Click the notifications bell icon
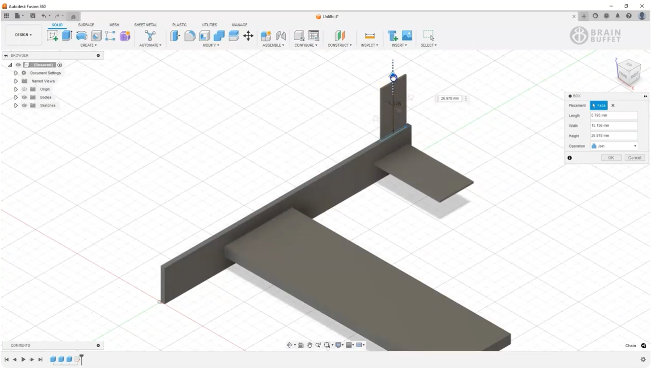Viewport: 652px width, 368px height. [618, 16]
